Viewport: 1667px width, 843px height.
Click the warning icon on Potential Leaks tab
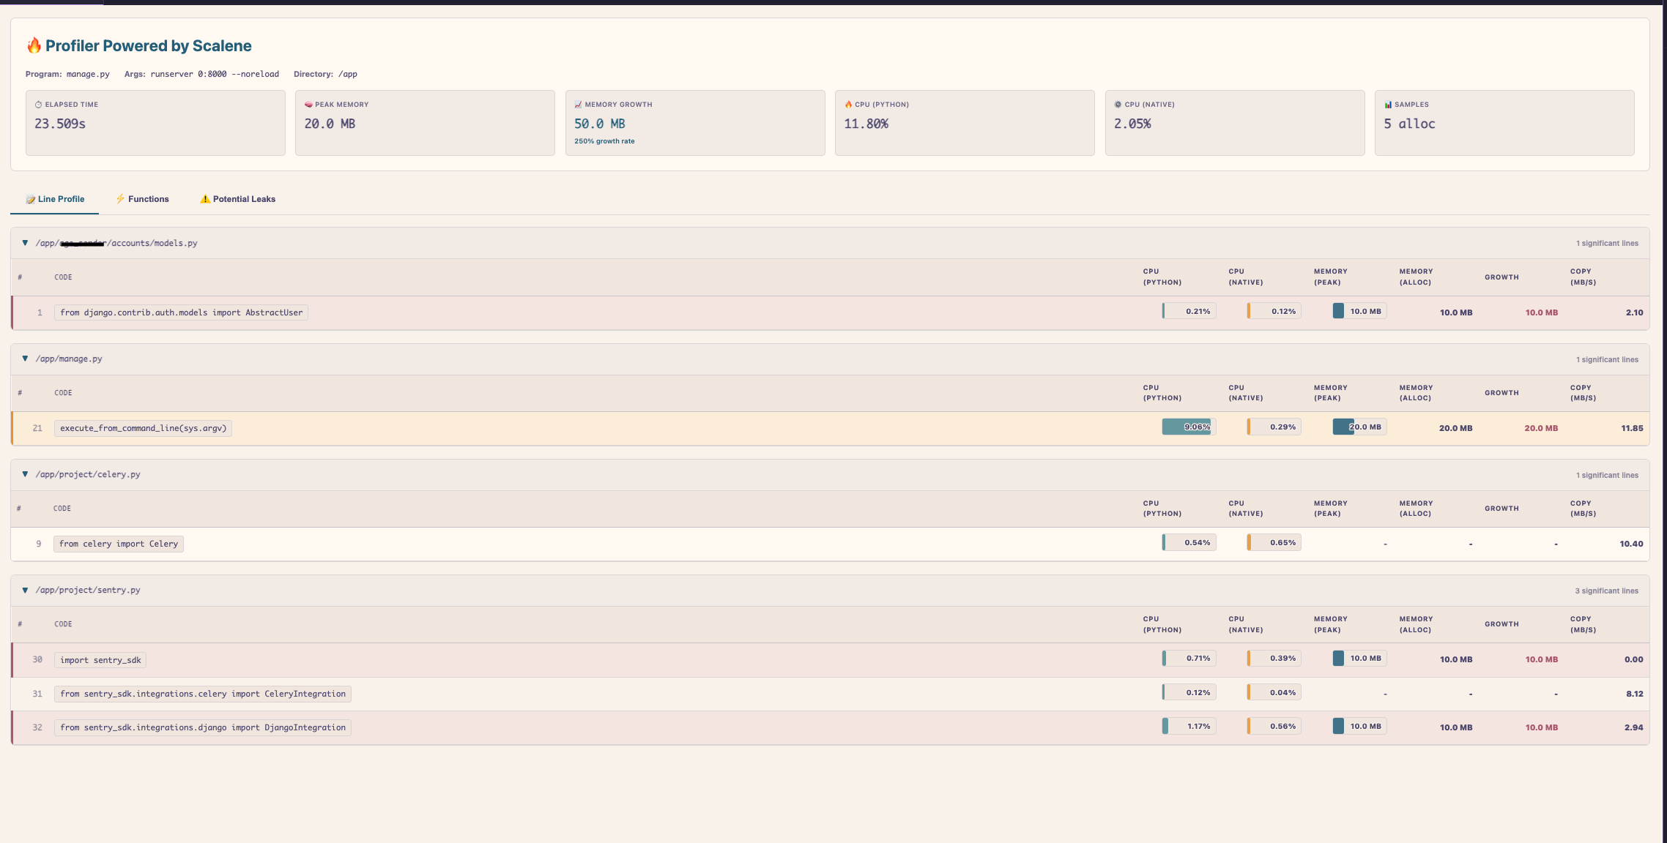pos(206,198)
